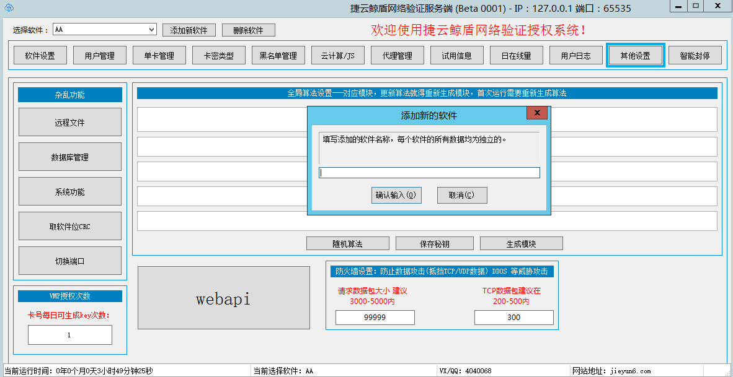Open 远程文件 in the left sidebar
733x377 pixels.
click(69, 122)
